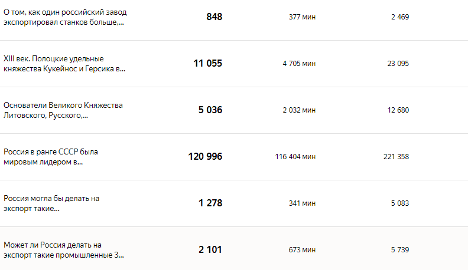This screenshot has width=468, height=270.
Task: Open article 'О том, как один российский завод'
Action: click(x=65, y=17)
